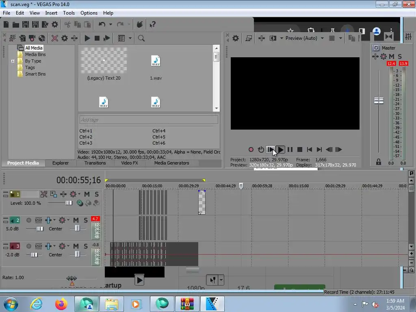Stop media preview in Project Media toolbar
The image size is (416, 312).
[x=97, y=38]
